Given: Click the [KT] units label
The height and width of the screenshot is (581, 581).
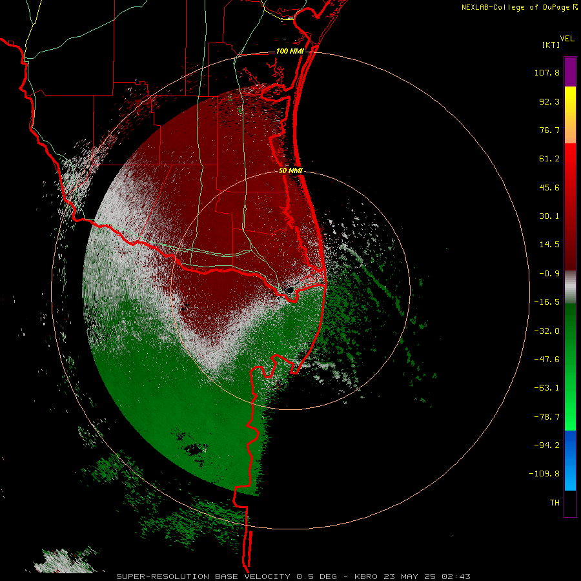Looking at the screenshot, I should (551, 45).
